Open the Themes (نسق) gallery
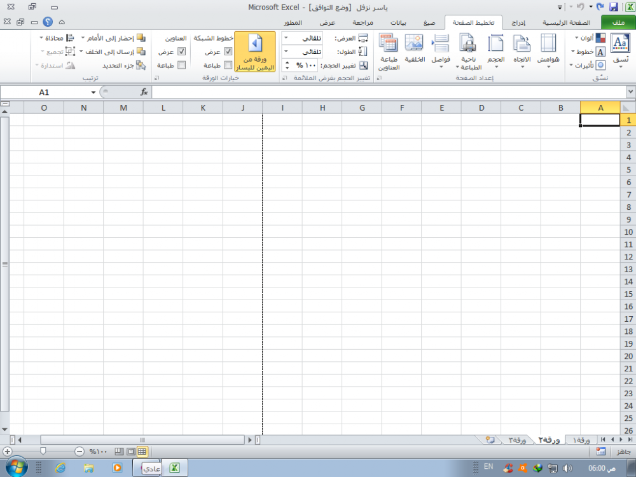Image resolution: width=636 pixels, height=477 pixels. click(620, 50)
